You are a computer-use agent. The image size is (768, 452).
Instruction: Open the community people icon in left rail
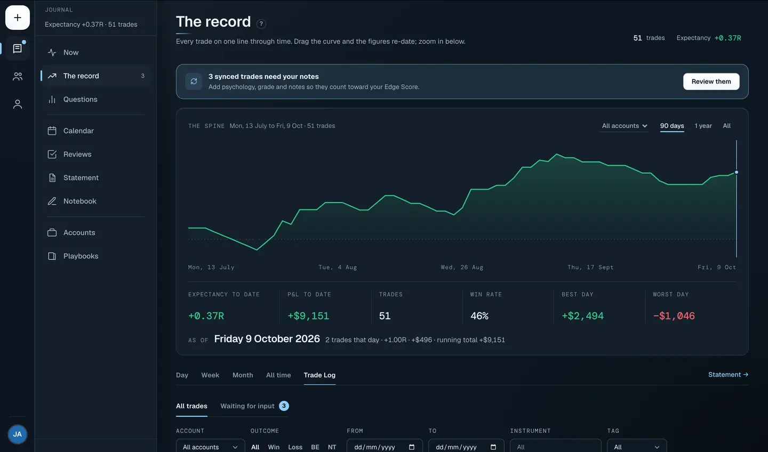coord(18,77)
